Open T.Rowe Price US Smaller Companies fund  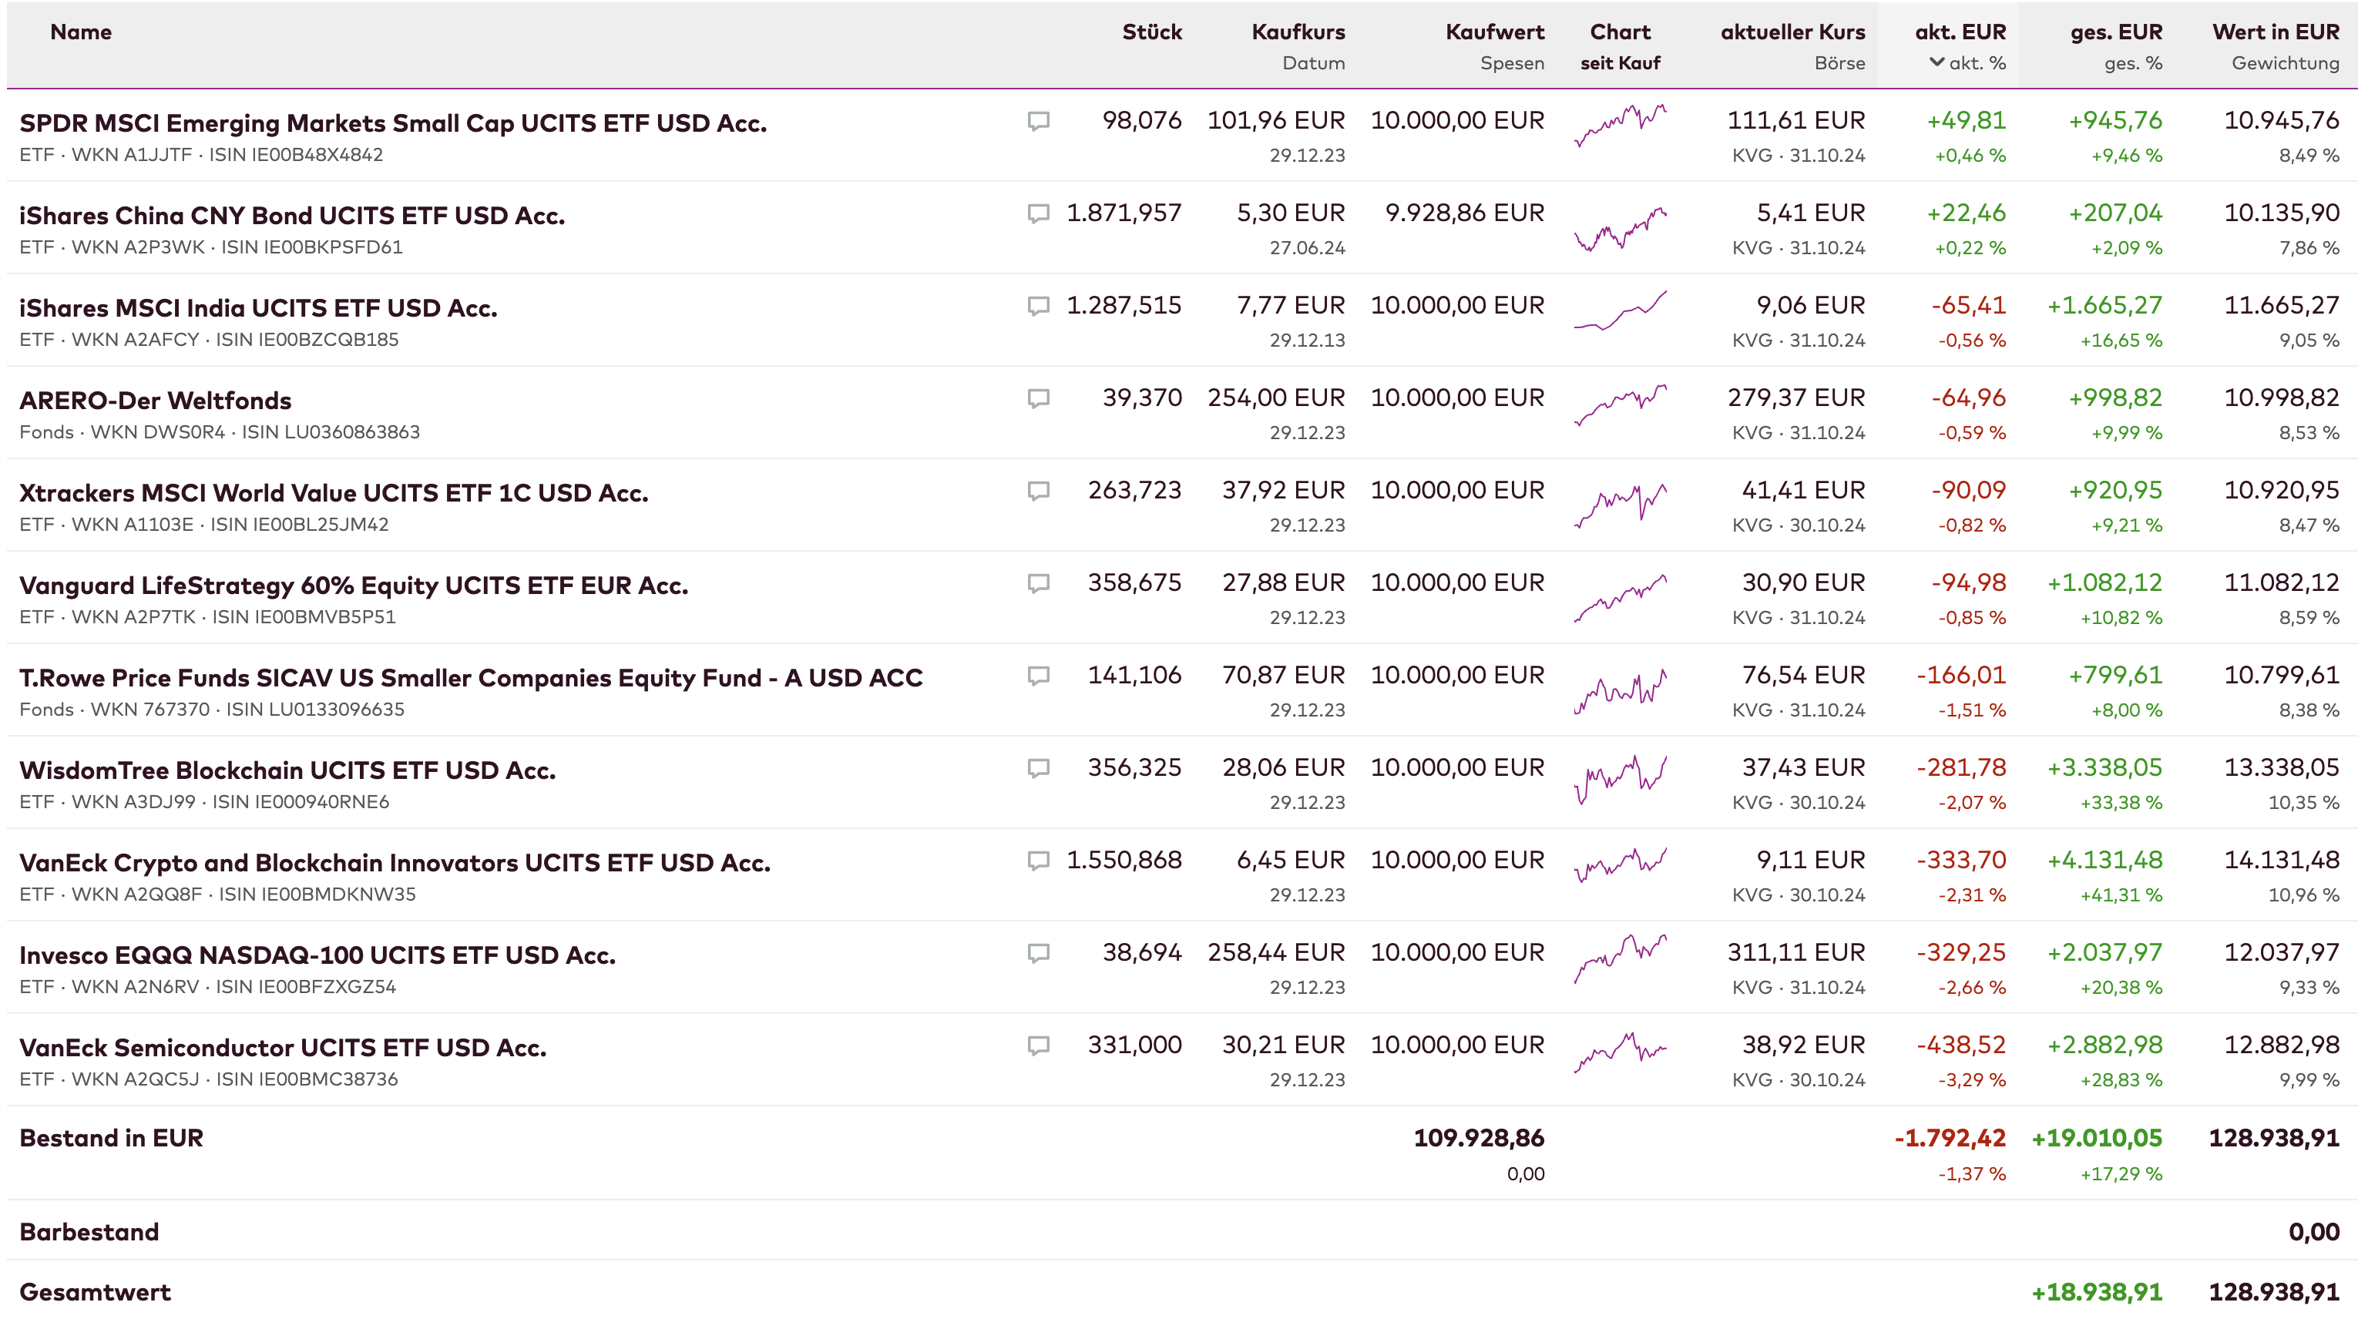(471, 677)
